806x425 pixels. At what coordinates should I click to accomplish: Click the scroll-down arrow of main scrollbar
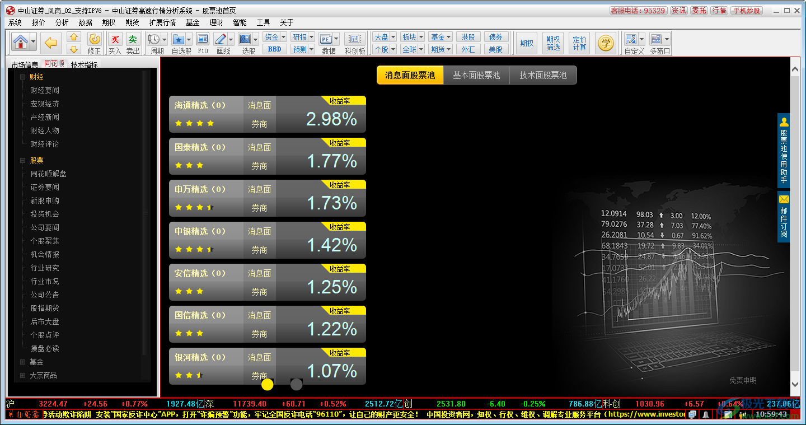[795, 385]
